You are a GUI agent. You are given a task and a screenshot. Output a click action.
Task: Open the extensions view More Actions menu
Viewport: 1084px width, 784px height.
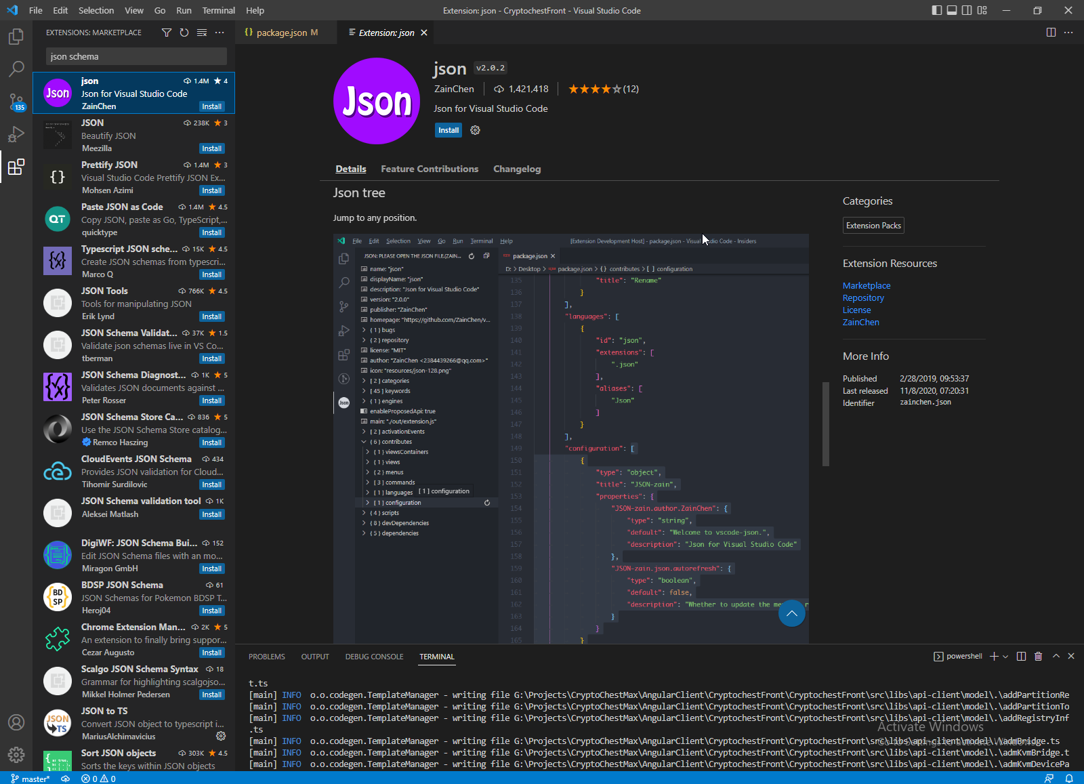[x=220, y=33]
